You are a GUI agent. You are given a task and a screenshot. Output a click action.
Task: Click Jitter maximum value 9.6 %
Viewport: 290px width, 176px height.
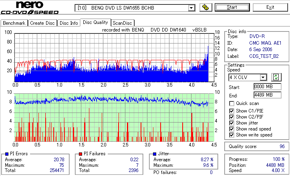coord(208,165)
